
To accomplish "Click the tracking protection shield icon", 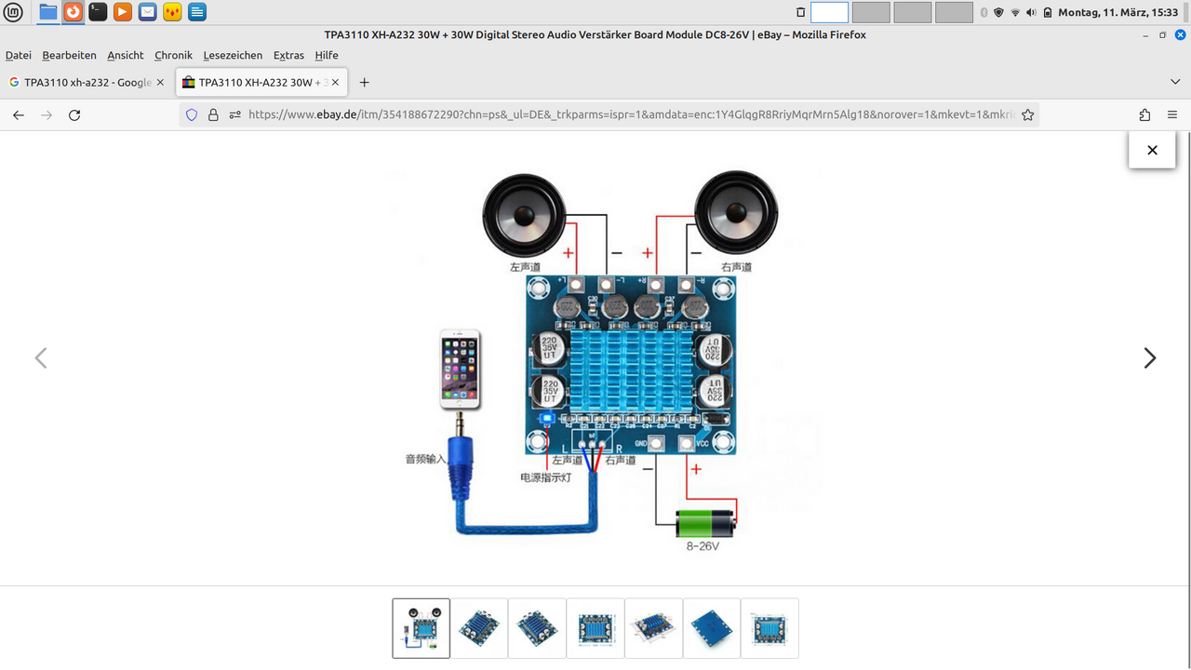I will 192,114.
